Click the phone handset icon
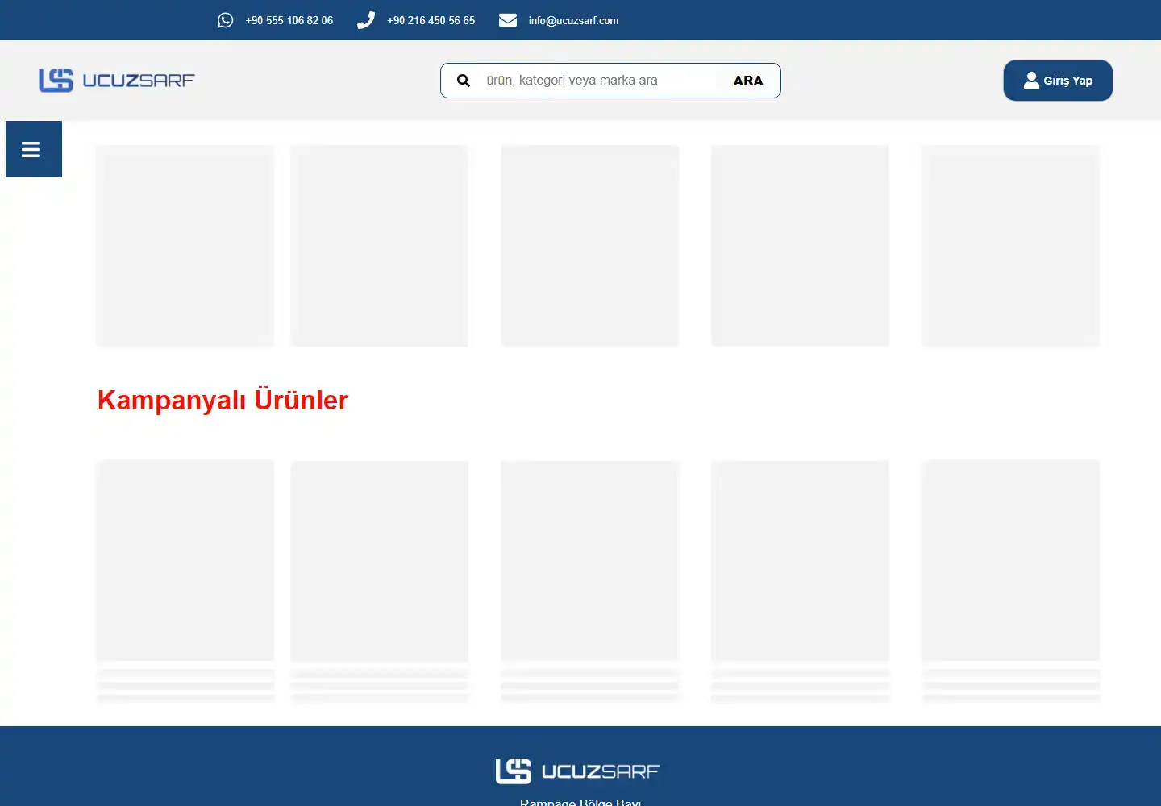This screenshot has height=806, width=1161. [x=366, y=20]
